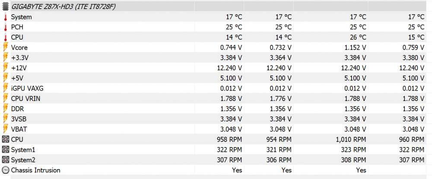Viewport: 432px width, 179px height.
Task: Select the 1.776 V CPU VRIN value
Action: tap(280, 98)
